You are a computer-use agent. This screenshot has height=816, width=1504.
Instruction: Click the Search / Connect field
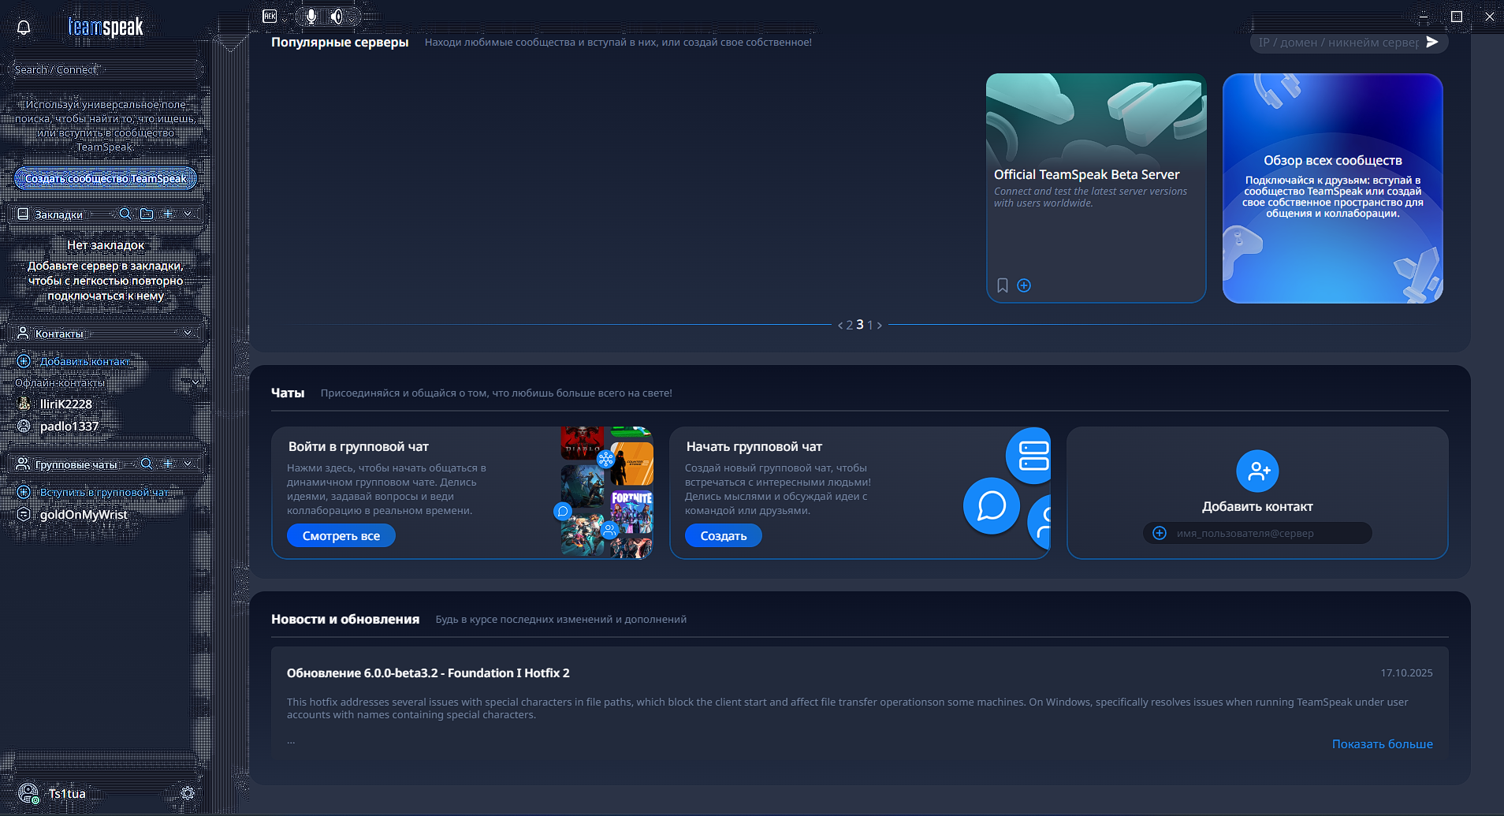tap(106, 69)
